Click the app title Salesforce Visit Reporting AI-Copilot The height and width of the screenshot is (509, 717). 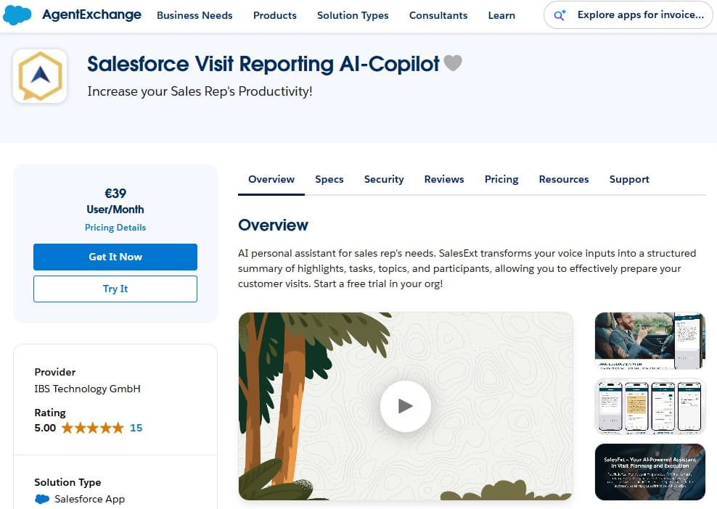pos(263,64)
